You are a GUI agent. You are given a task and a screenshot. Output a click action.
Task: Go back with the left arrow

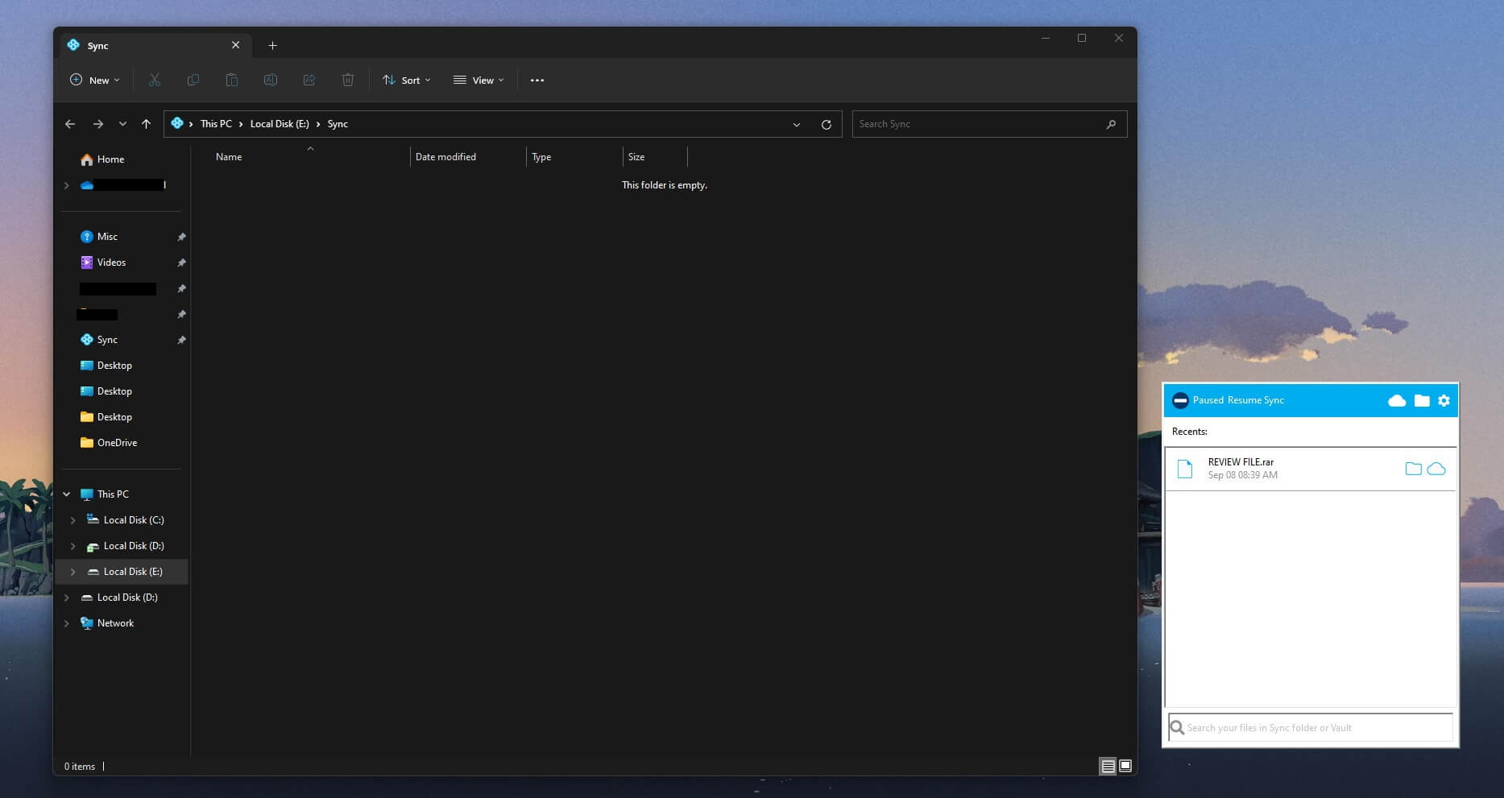[70, 124]
